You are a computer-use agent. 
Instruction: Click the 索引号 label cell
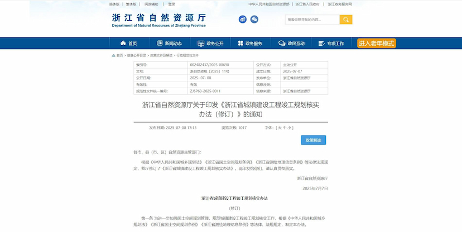[x=161, y=65]
